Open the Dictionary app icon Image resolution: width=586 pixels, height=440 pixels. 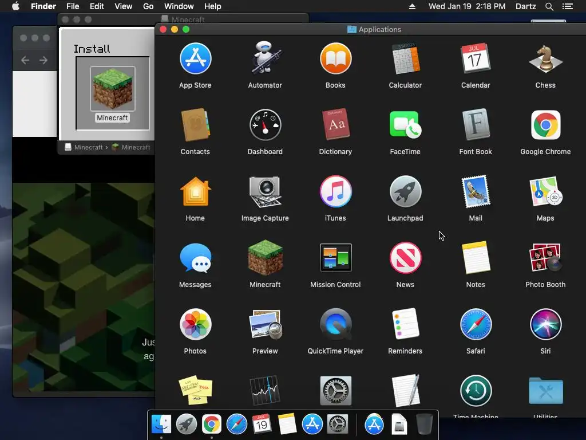click(335, 124)
